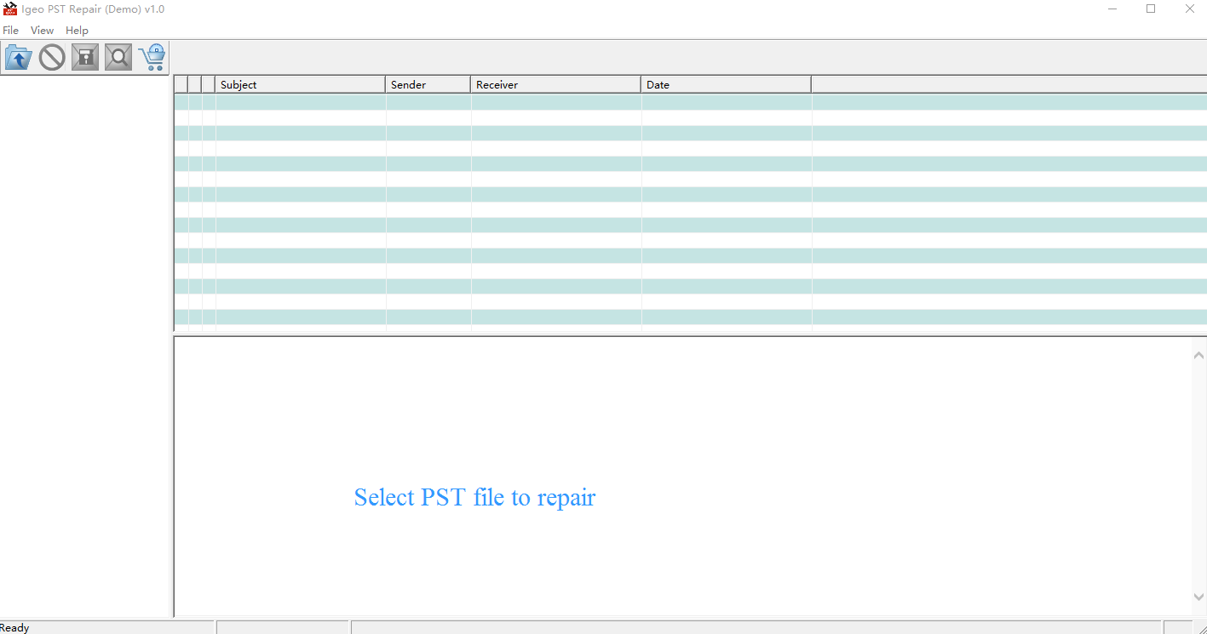Click the Receiver column header

point(555,85)
